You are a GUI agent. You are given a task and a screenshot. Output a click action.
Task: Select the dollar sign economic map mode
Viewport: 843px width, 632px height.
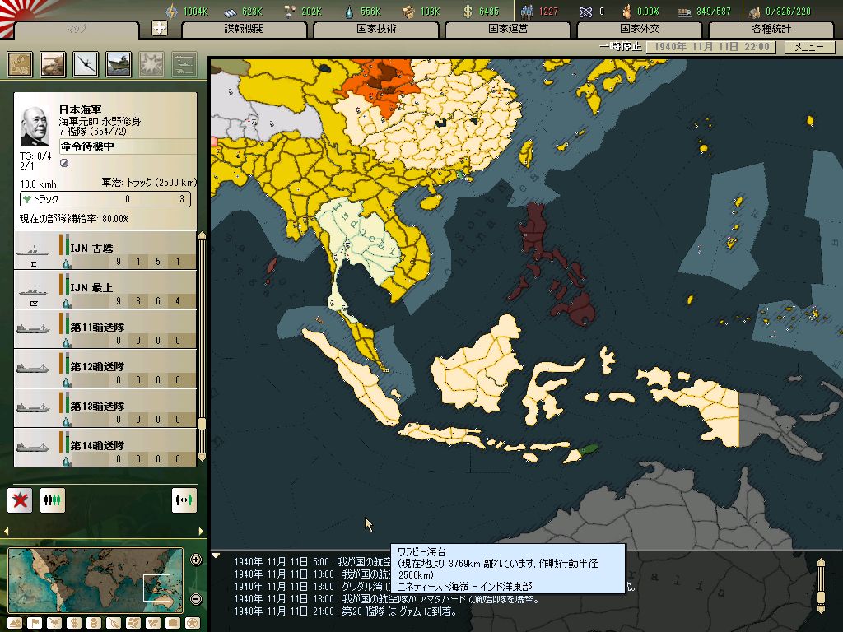click(x=74, y=624)
